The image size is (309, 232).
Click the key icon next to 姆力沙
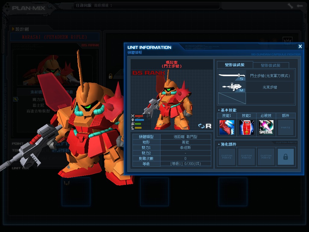[x=16, y=99]
